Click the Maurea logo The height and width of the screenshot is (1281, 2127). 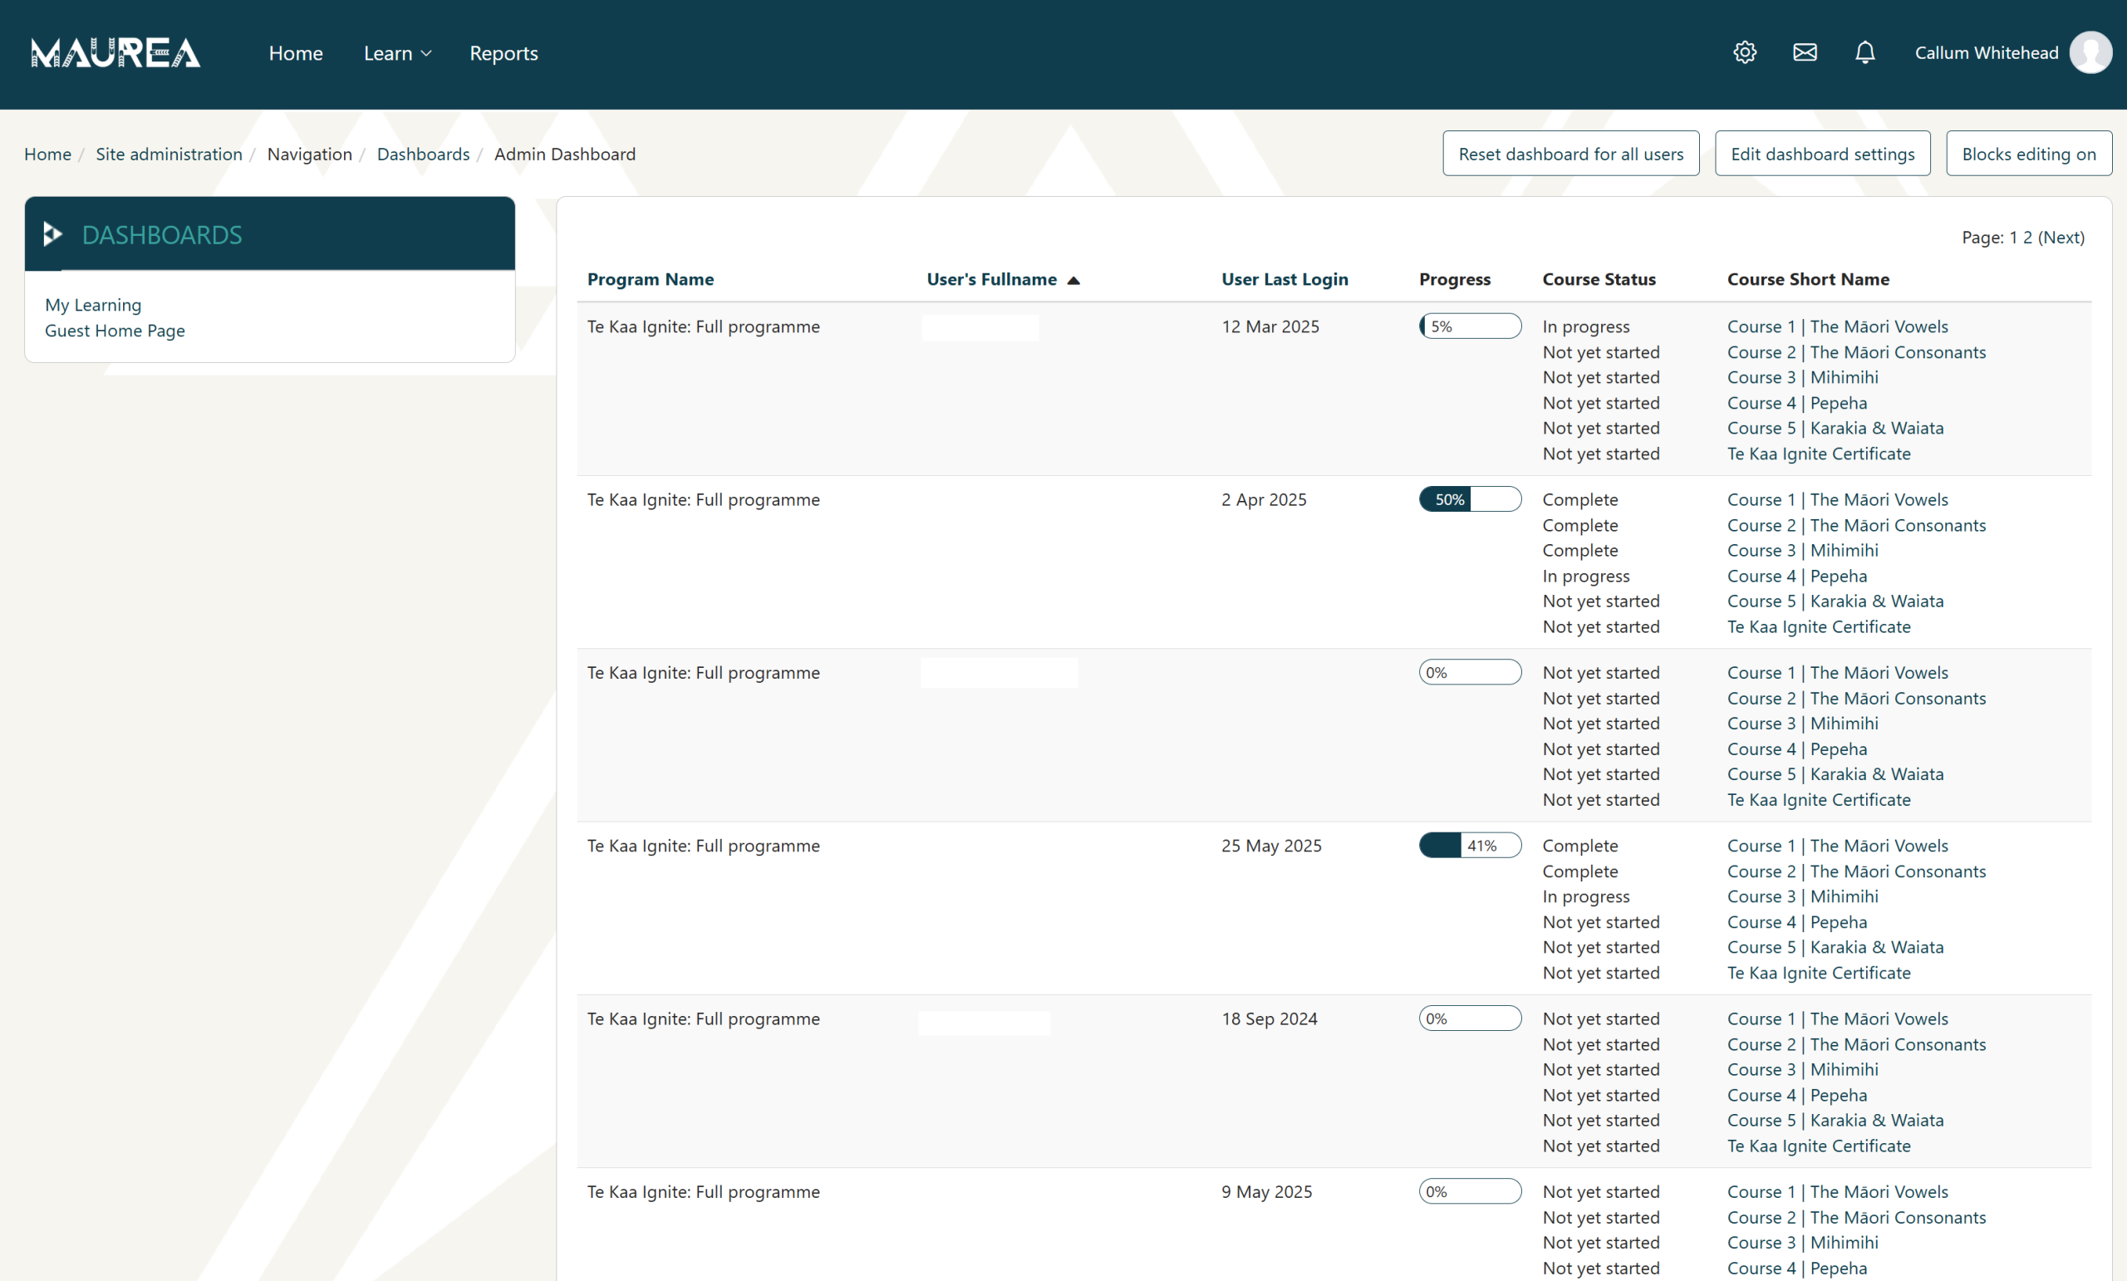tap(115, 52)
